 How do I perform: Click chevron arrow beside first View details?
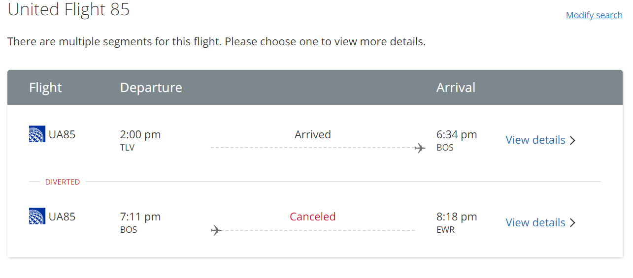tap(572, 140)
